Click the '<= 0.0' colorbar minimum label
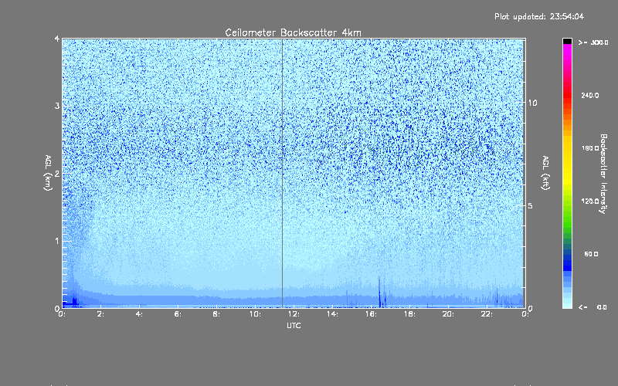 point(593,307)
